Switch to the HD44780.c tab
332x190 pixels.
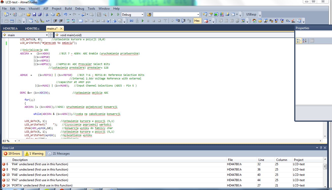pyautogui.click(x=32, y=28)
